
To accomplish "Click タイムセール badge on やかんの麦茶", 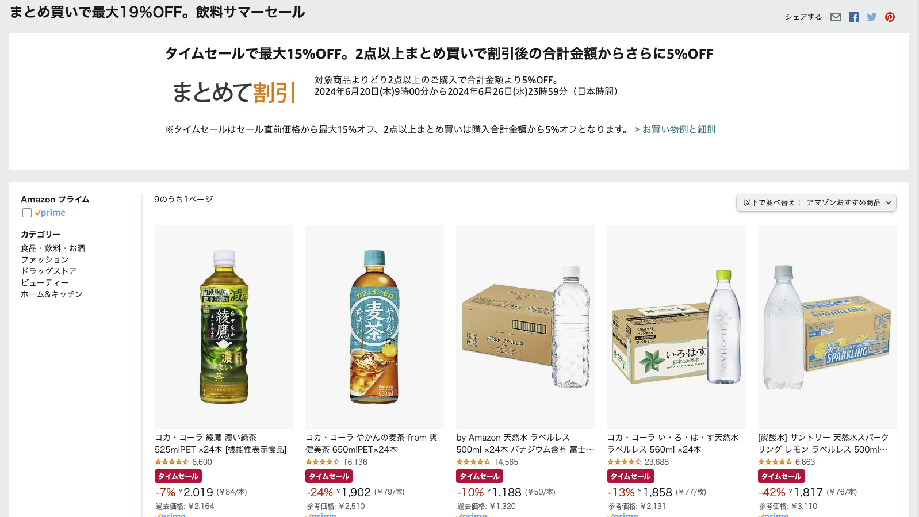I will (x=329, y=476).
